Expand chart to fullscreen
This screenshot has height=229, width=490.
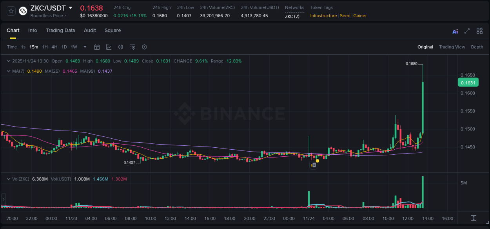click(x=466, y=30)
